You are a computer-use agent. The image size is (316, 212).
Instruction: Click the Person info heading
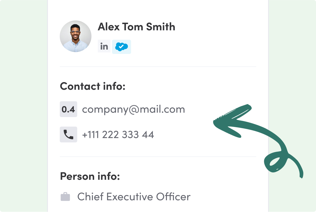coord(90,176)
